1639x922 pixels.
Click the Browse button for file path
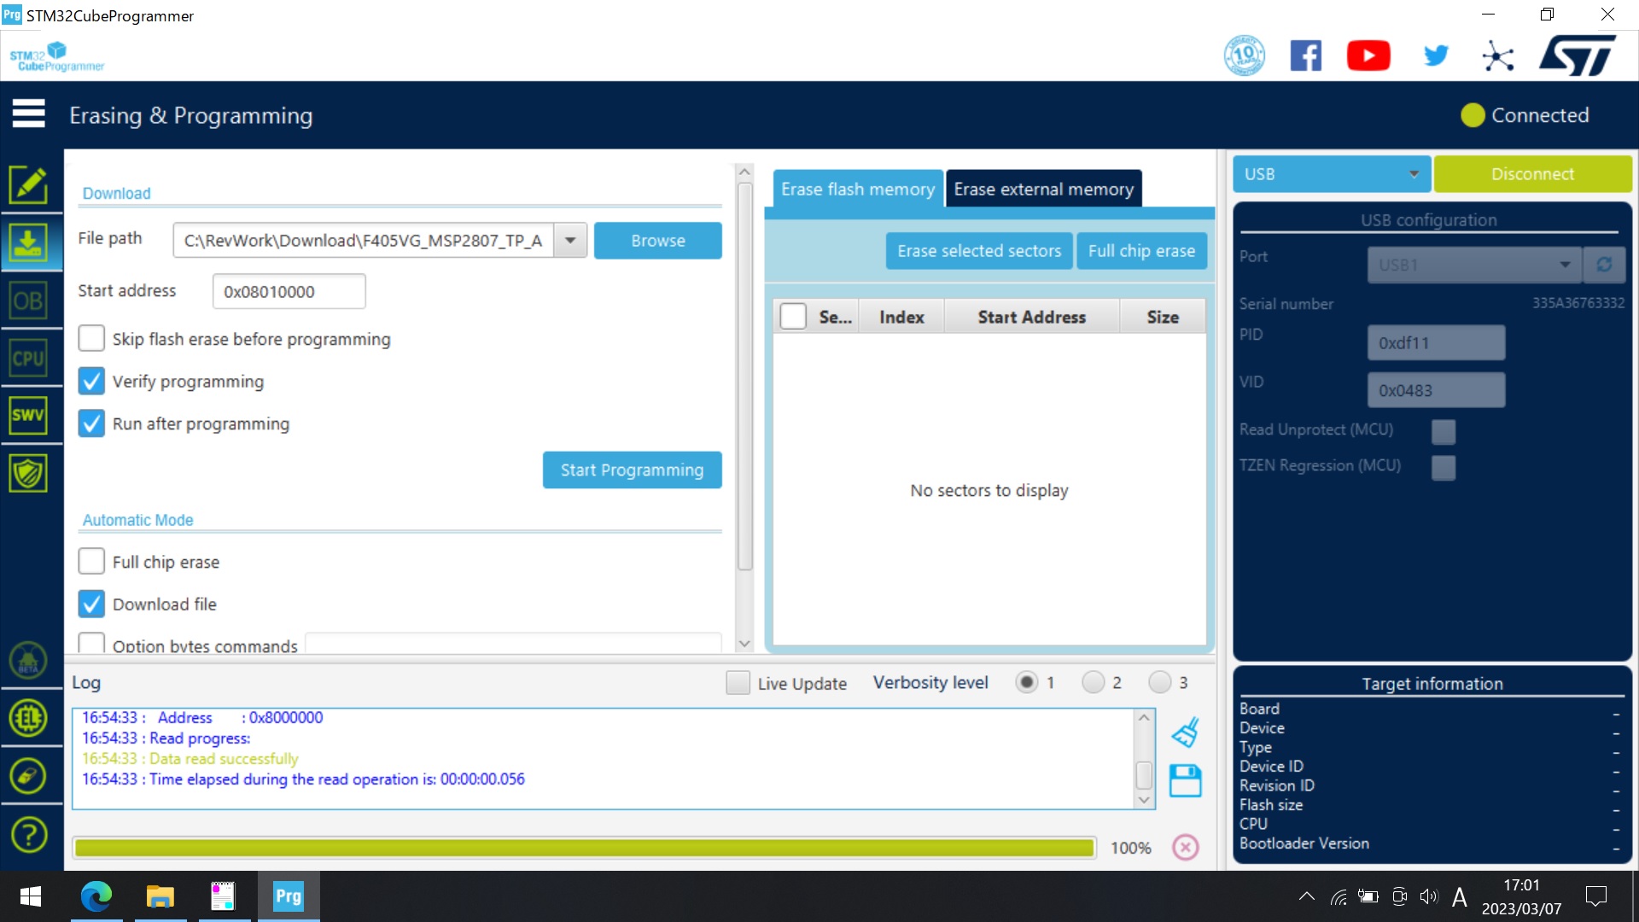pyautogui.click(x=657, y=240)
